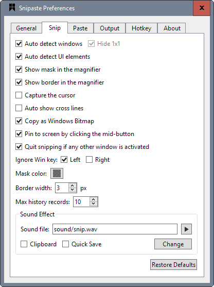Enable Capture the cursor option
214x287 pixels.
pos(19,95)
